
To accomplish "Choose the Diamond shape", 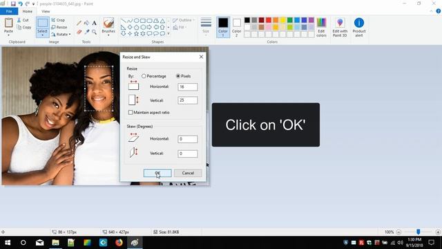I will click(130, 28).
